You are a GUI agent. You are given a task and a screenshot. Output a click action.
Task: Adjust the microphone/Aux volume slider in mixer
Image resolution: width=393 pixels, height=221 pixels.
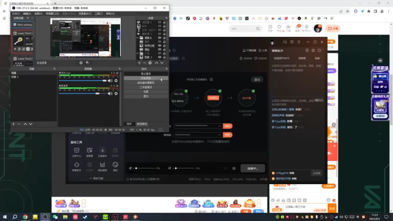pyautogui.click(x=83, y=81)
